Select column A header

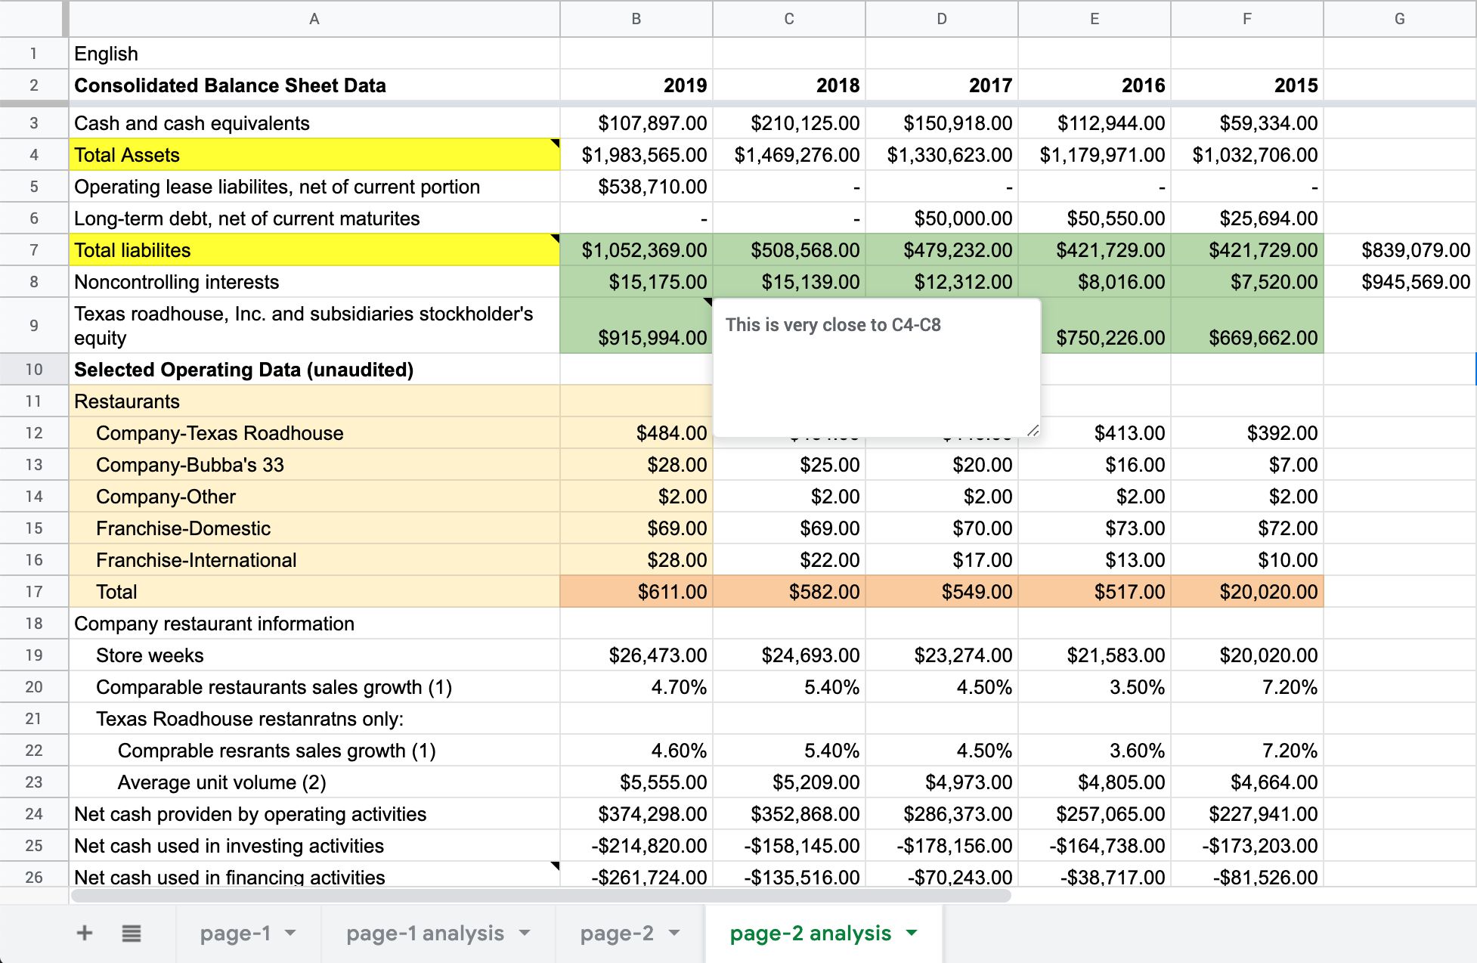[314, 19]
